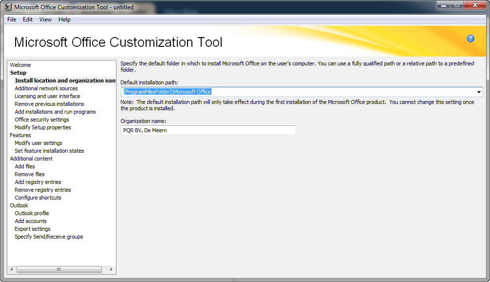Select Set feature installation states
Viewport: 490px width, 282px height.
tap(49, 151)
